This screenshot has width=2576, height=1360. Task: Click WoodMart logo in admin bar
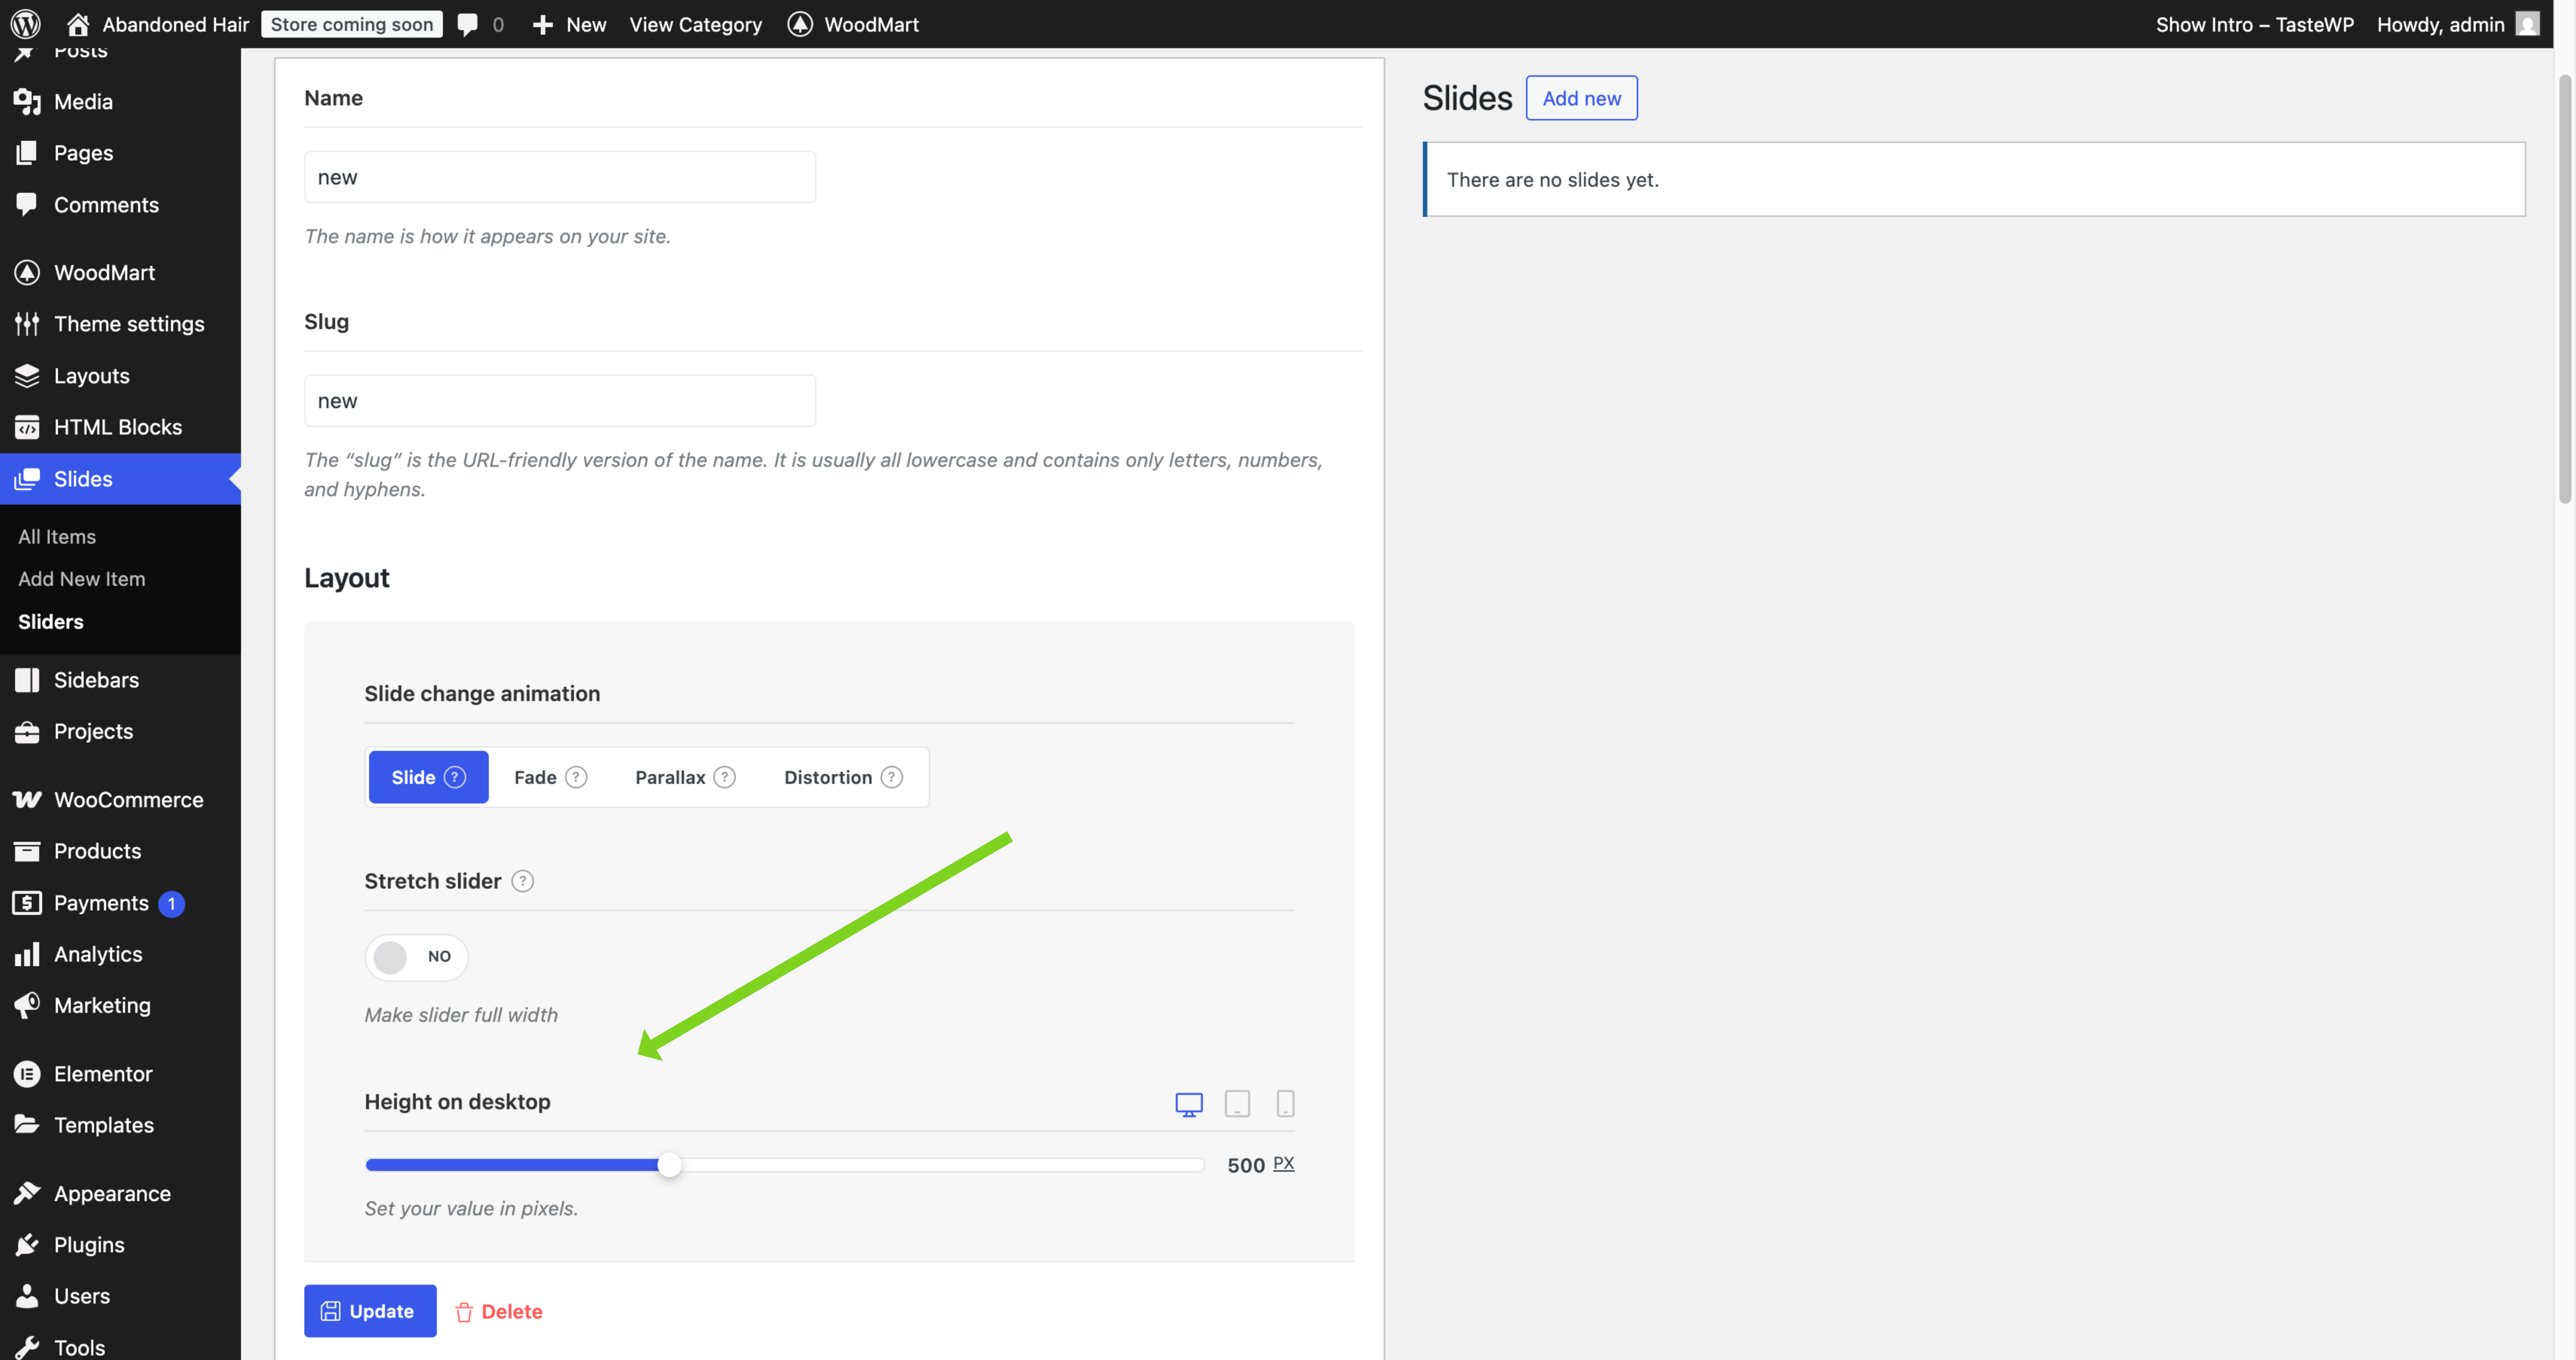pos(800,24)
